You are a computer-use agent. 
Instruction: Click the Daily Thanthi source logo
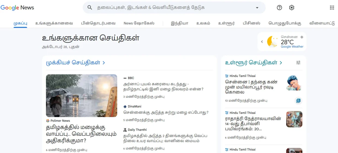click(125, 130)
